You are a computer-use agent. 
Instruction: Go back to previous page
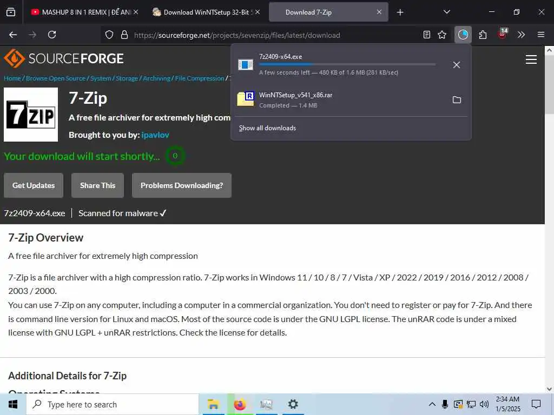point(13,35)
